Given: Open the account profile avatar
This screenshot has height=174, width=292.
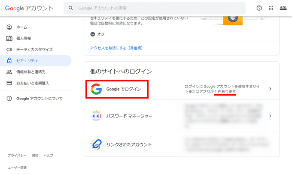Looking at the screenshot, I should click(x=283, y=8).
